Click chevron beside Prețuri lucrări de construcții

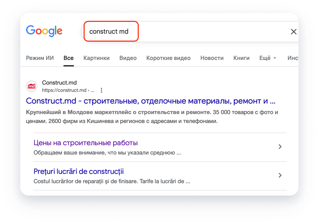pos(280,175)
